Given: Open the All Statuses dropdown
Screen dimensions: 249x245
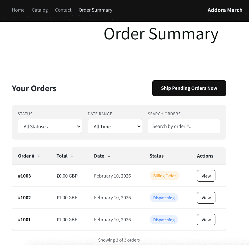Looking at the screenshot, I should 50,127.
